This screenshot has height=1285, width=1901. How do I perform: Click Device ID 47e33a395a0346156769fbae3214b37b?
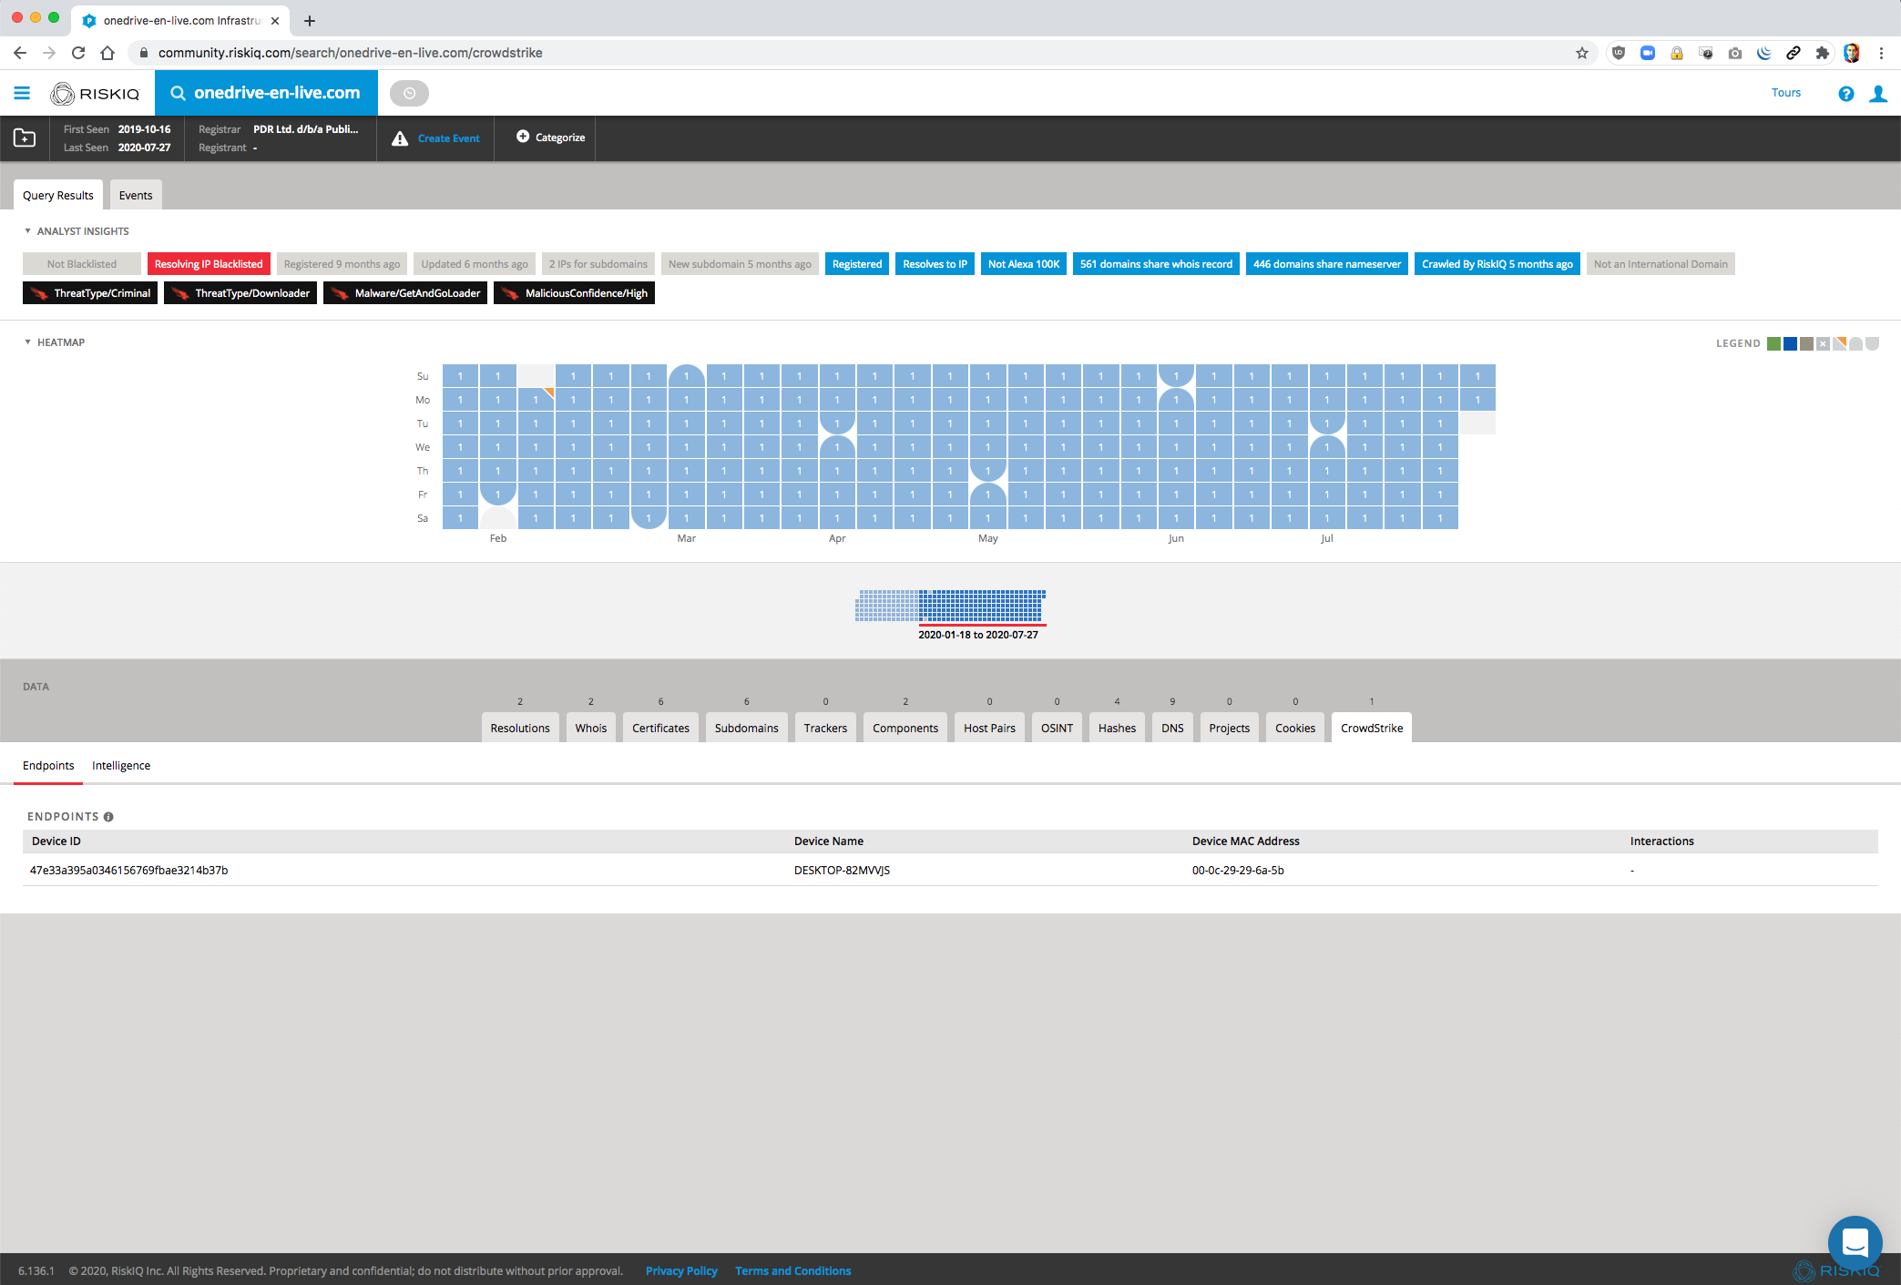click(128, 871)
